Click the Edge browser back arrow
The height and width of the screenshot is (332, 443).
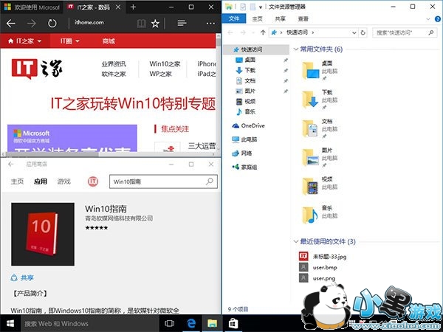[x=11, y=24]
